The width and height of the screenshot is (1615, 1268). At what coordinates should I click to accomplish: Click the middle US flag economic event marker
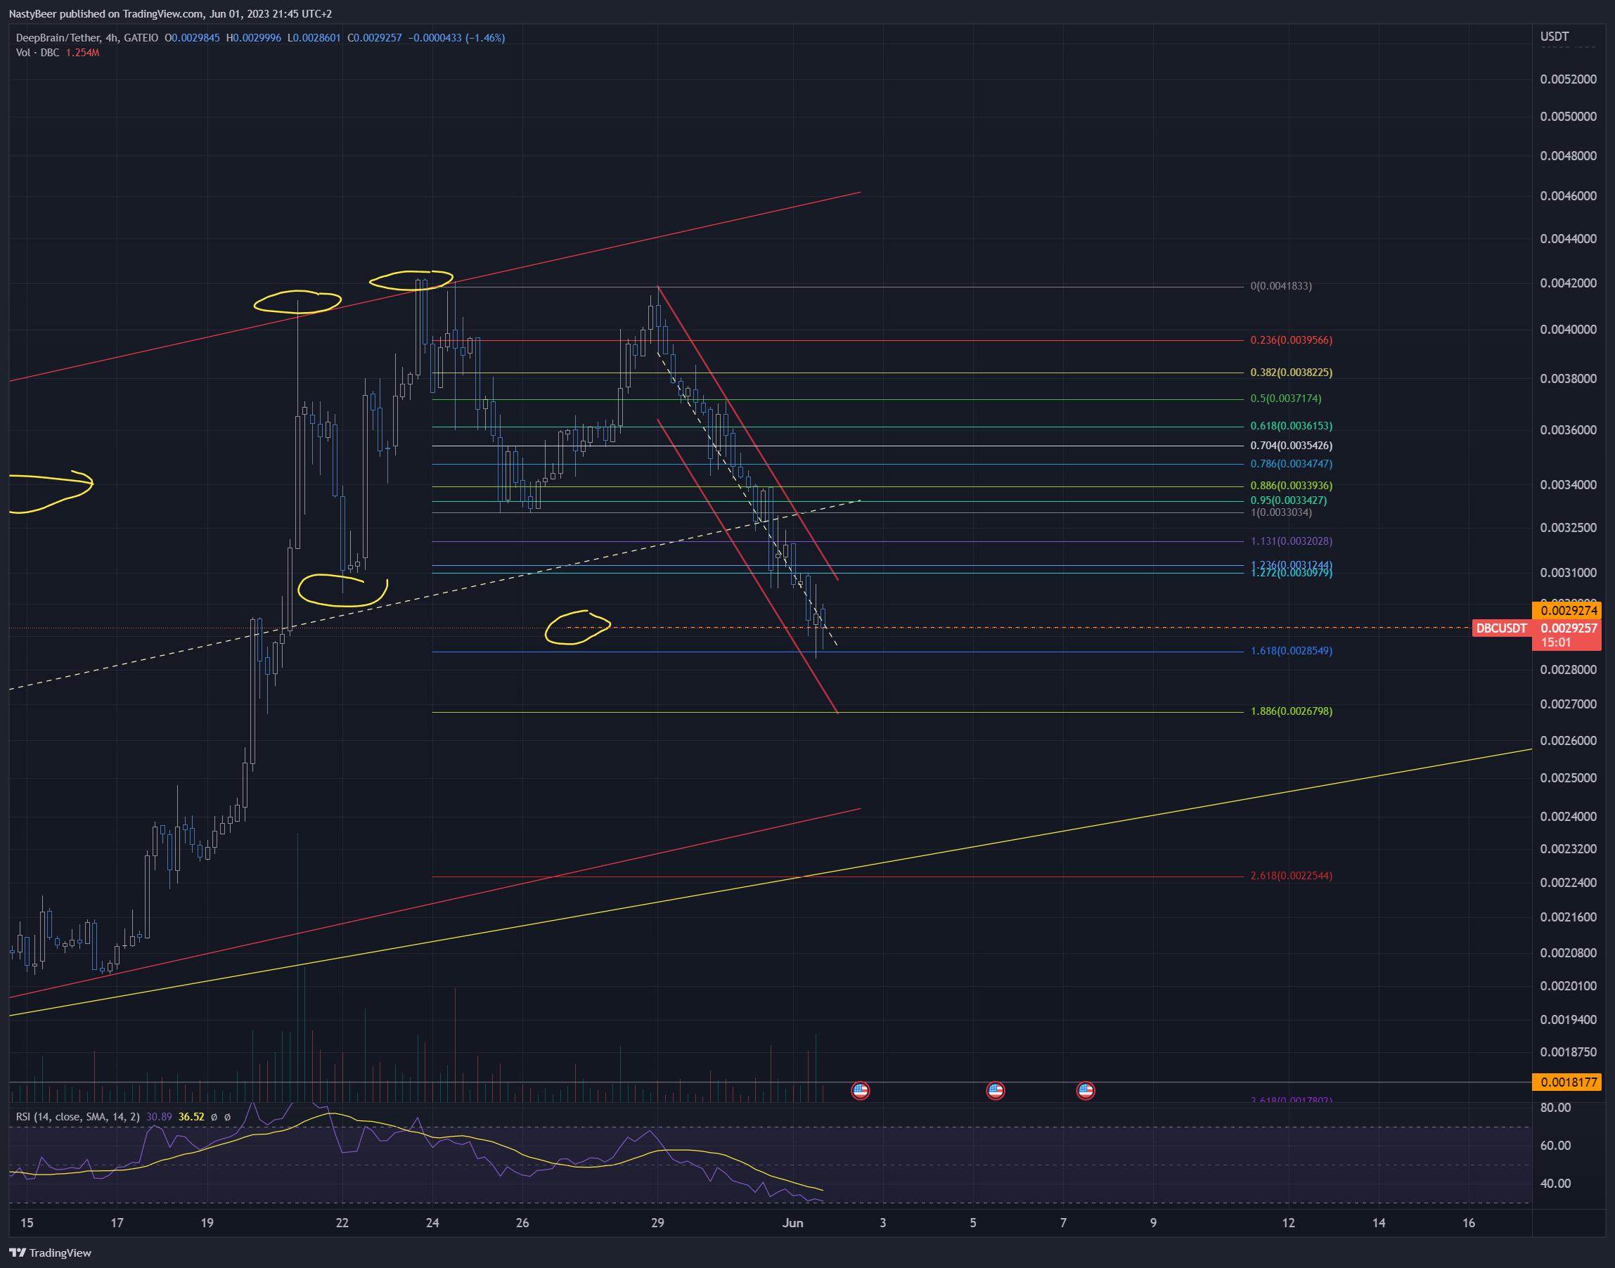(995, 1091)
